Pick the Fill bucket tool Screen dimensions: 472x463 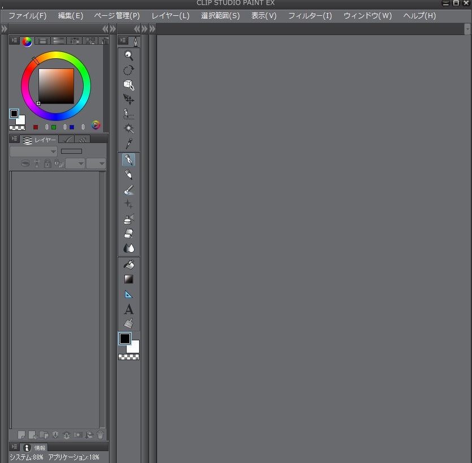129,265
